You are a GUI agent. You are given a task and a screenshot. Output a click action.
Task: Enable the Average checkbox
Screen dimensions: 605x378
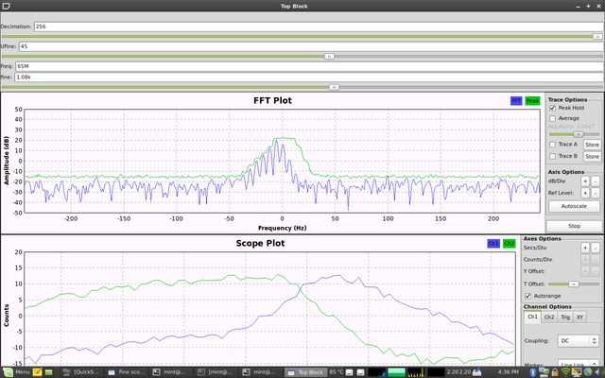click(553, 119)
